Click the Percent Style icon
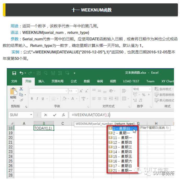The height and width of the screenshot is (181, 180). coord(144,95)
